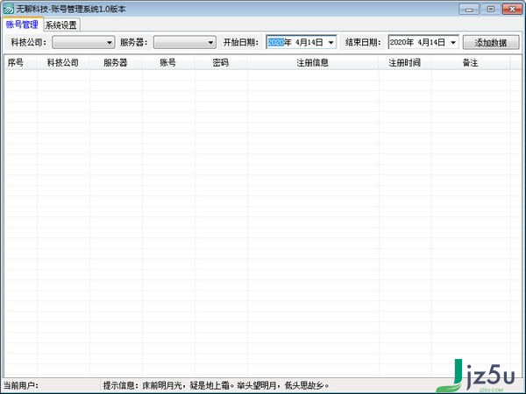Click the 账号 column header
526x394 pixels.
168,63
